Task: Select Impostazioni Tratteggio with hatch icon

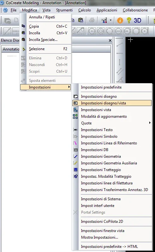Action: (75, 170)
